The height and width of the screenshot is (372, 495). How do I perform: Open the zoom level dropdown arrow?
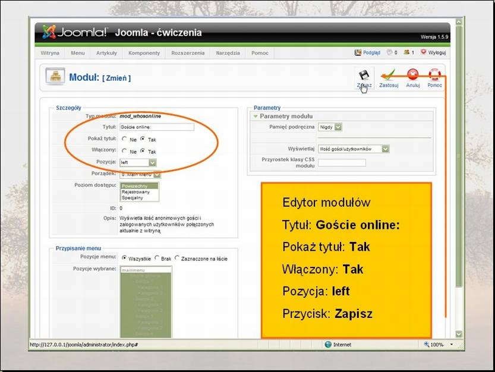452,345
